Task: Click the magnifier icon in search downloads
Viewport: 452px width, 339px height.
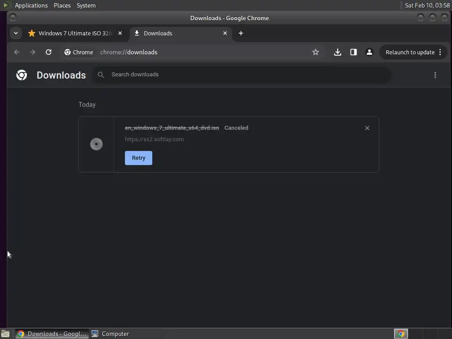Action: (101, 75)
